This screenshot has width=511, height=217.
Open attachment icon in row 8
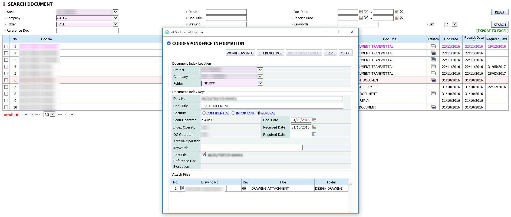[433, 93]
